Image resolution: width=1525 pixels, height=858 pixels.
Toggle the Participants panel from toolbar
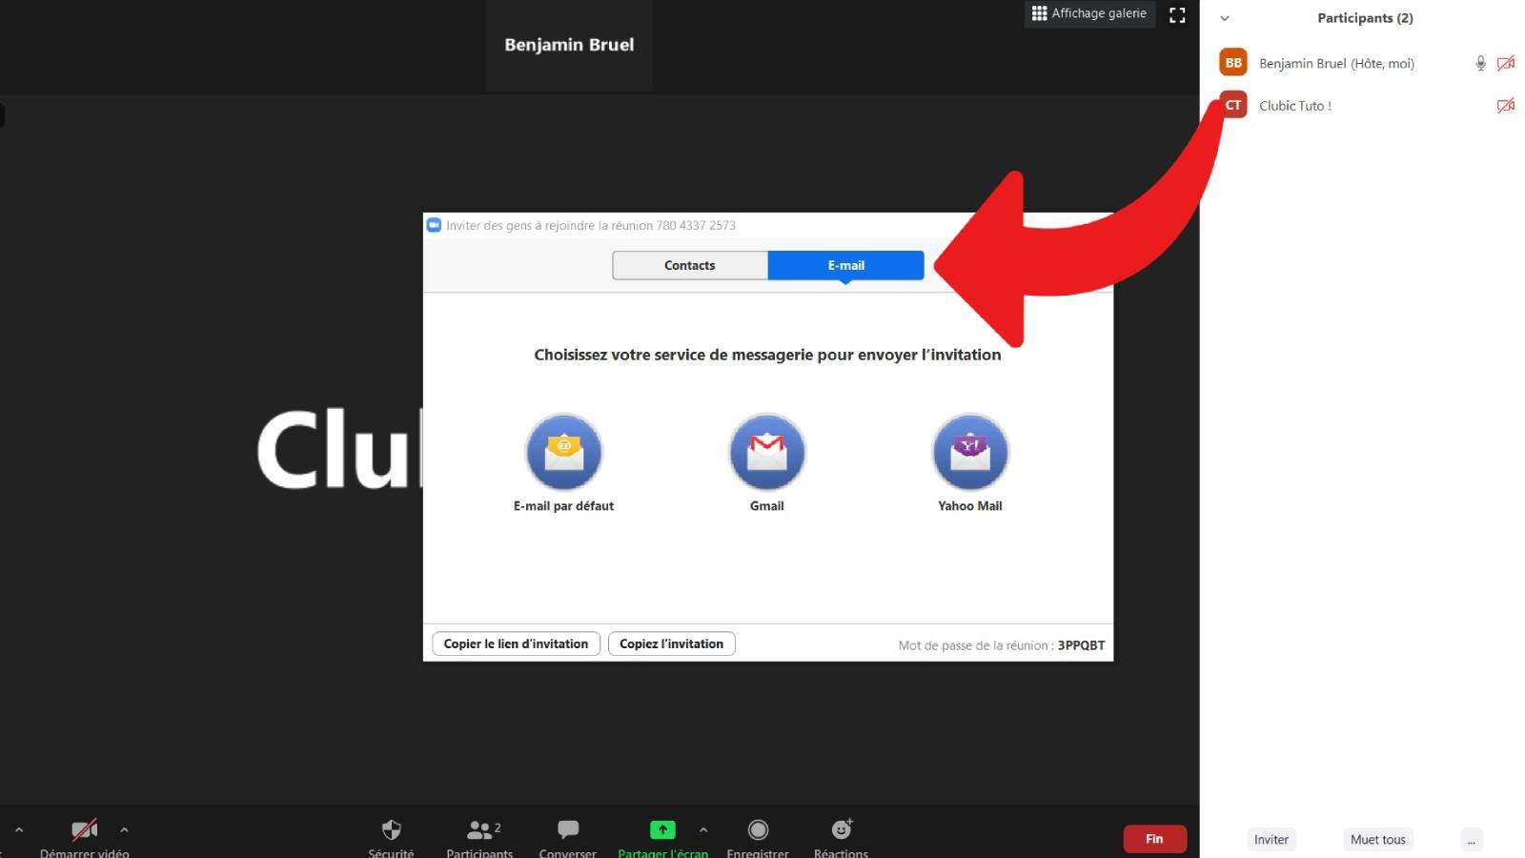(479, 830)
